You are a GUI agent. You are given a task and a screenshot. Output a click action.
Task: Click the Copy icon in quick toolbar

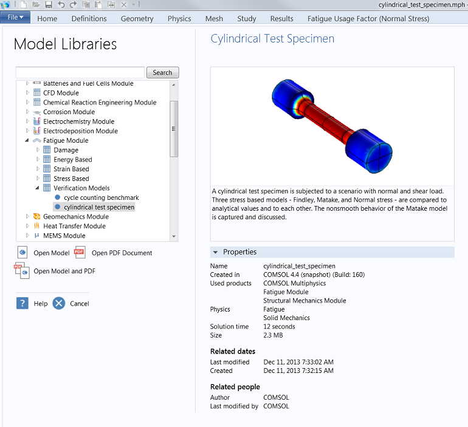click(x=86, y=4)
